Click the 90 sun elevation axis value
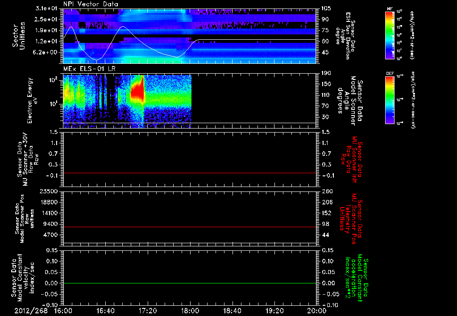 325,19
